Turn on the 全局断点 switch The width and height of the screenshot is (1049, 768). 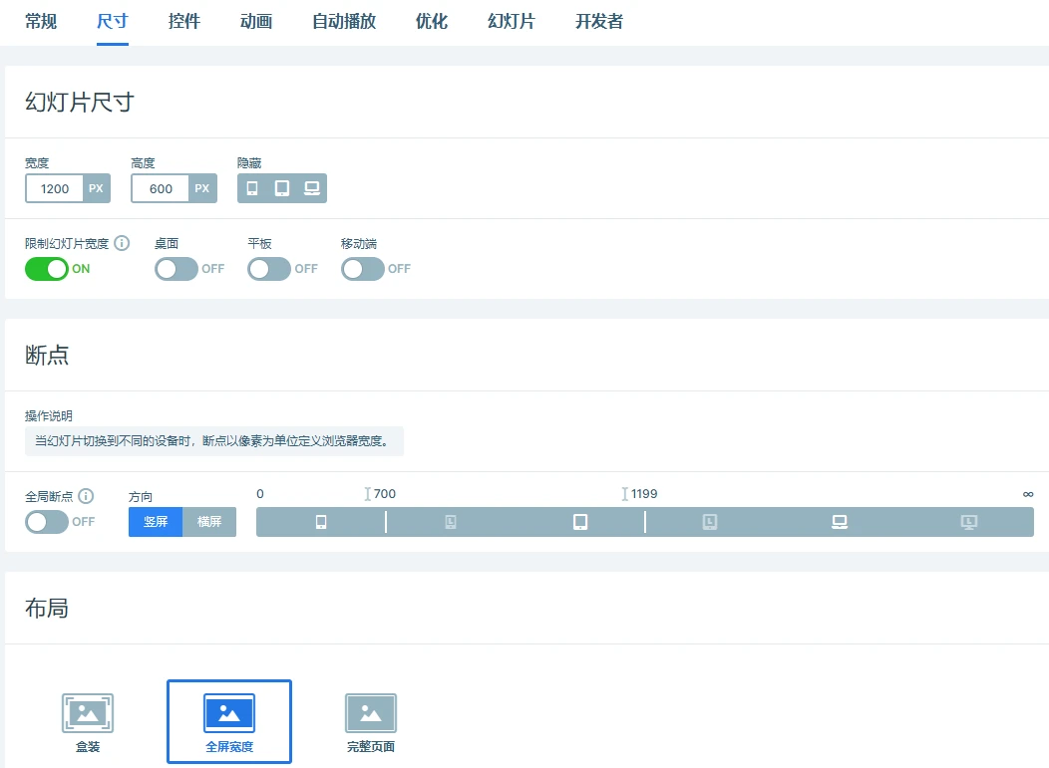[x=47, y=522]
